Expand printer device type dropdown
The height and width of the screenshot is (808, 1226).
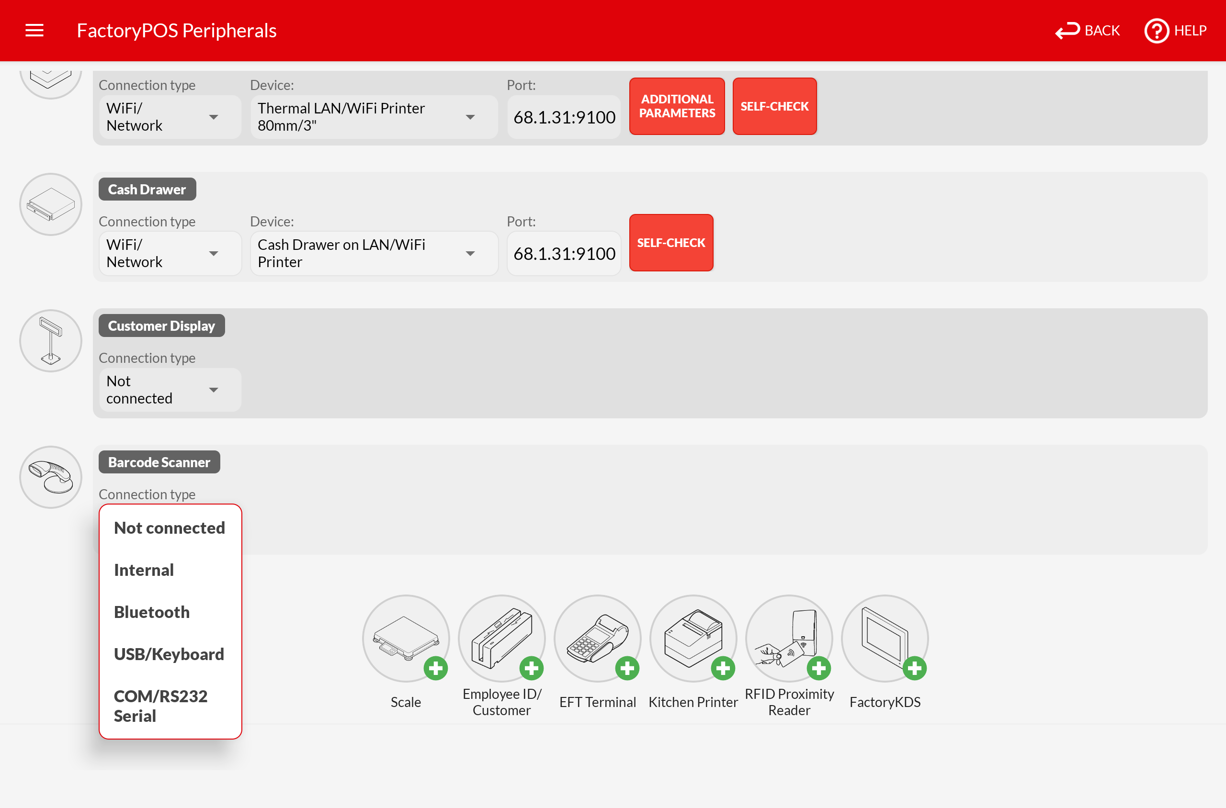(374, 117)
